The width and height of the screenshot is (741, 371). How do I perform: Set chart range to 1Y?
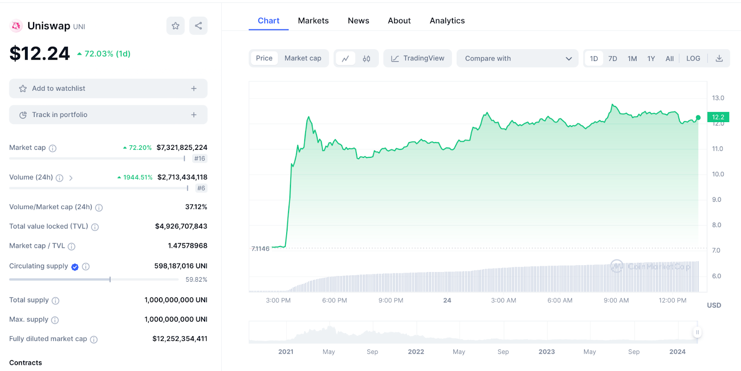pos(651,58)
